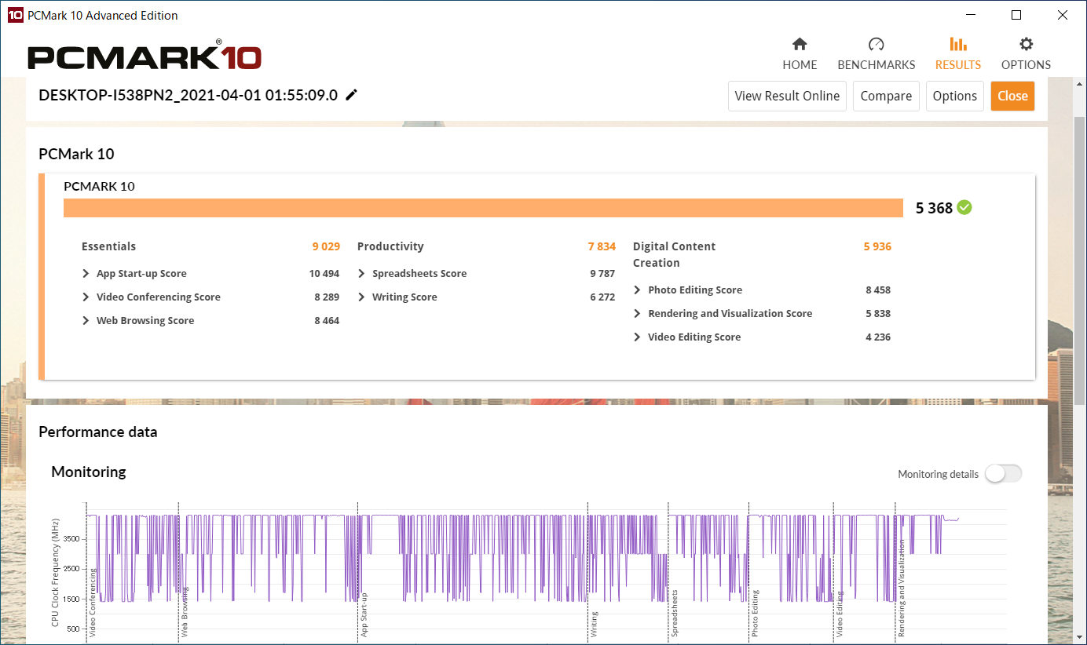Viewport: 1087px width, 645px height.
Task: Click the PCMARK 10 logo
Action: point(145,56)
